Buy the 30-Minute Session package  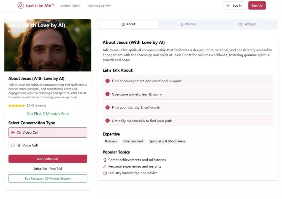[x=48, y=179]
